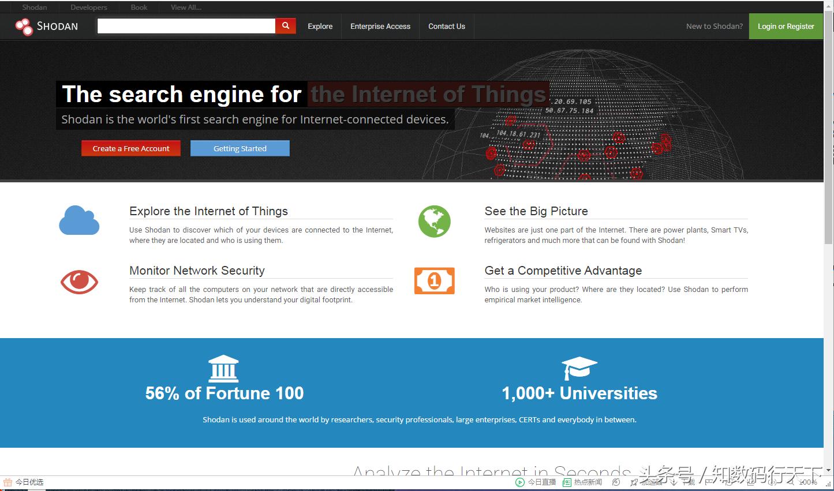Click the 'New to Shodan?' text

pyautogui.click(x=715, y=27)
